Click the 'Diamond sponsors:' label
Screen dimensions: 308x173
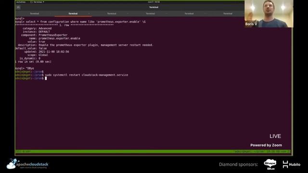tap(239, 164)
